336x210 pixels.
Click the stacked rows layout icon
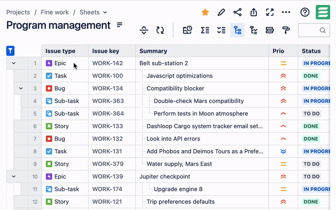(270, 30)
